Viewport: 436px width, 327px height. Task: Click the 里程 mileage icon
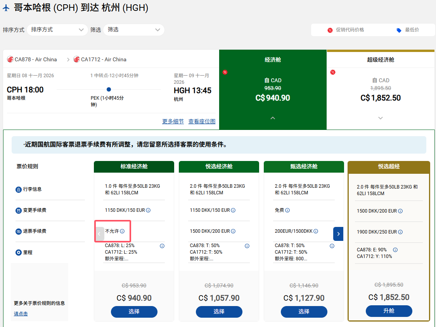(x=18, y=253)
